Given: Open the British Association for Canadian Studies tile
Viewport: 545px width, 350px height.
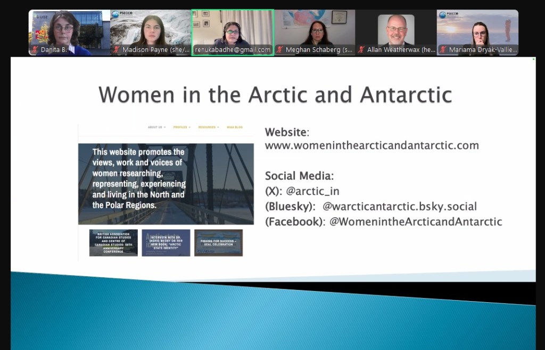Looking at the screenshot, I should click(x=113, y=243).
